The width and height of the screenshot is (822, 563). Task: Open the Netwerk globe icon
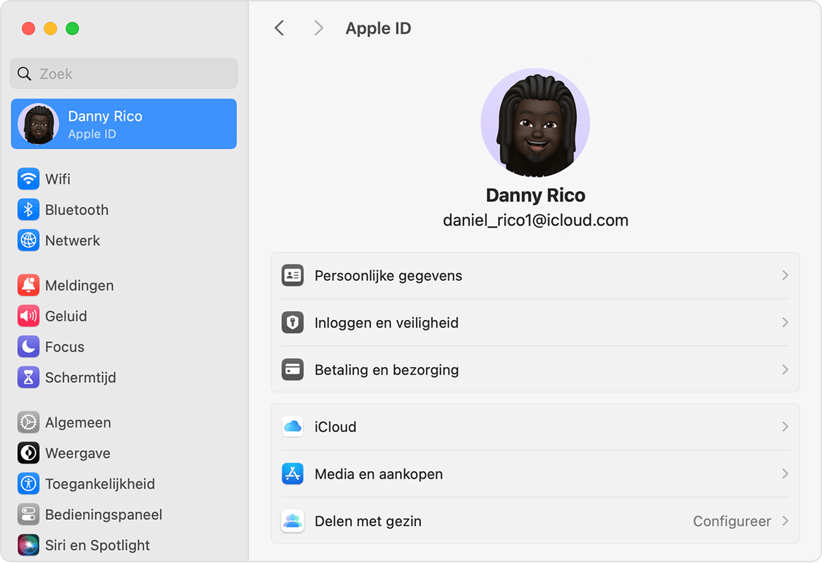pyautogui.click(x=28, y=241)
